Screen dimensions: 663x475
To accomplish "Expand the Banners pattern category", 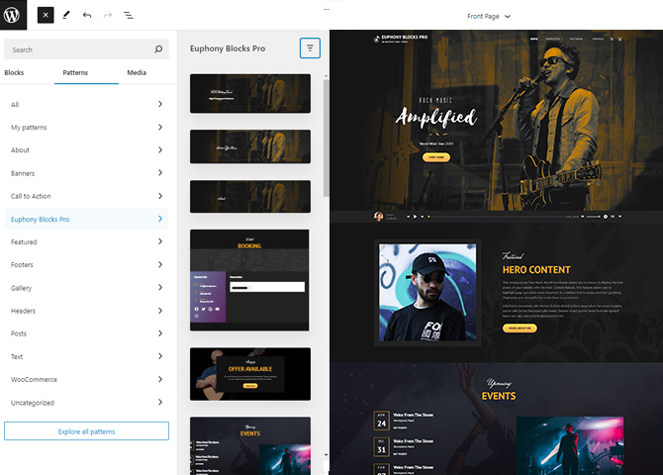I will pos(85,173).
